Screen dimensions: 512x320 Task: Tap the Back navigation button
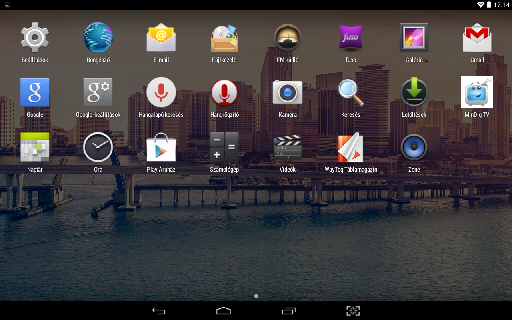click(x=159, y=311)
